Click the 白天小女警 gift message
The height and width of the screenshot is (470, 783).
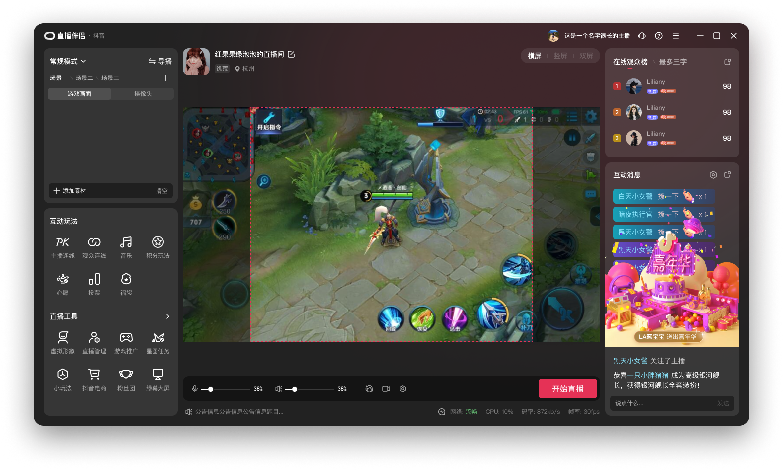pyautogui.click(x=664, y=196)
